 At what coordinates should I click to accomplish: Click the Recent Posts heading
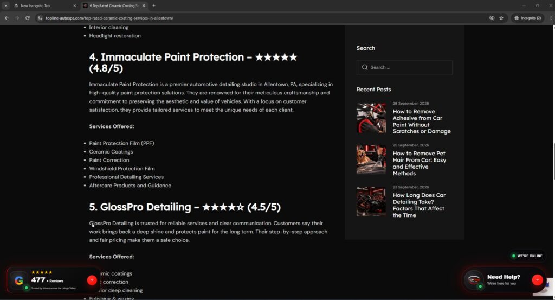pos(373,90)
